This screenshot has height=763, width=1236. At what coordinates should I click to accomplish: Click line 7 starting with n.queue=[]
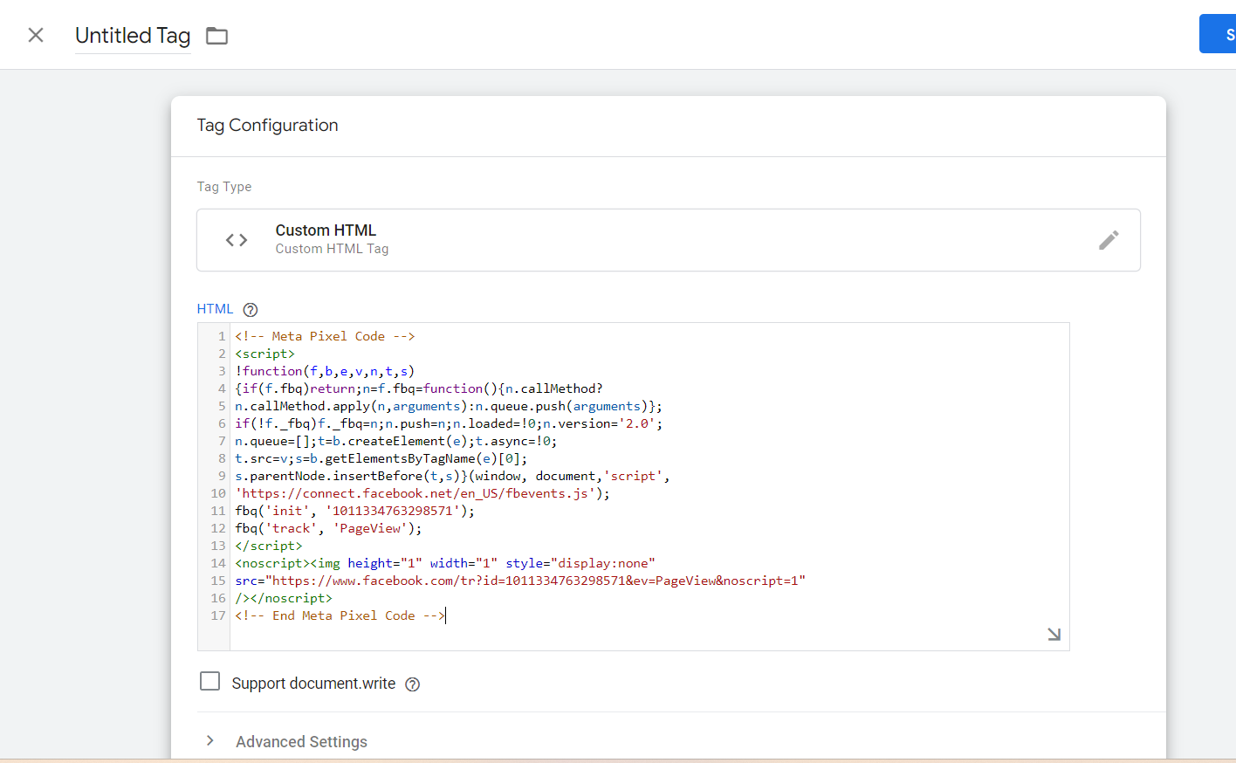pyautogui.click(x=396, y=441)
